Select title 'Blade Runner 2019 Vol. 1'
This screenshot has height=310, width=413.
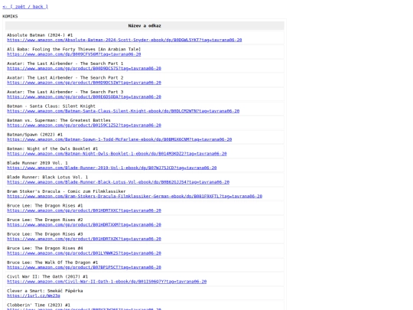pyautogui.click(x=37, y=163)
